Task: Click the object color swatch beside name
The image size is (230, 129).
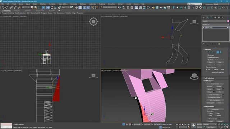Action: [228, 21]
